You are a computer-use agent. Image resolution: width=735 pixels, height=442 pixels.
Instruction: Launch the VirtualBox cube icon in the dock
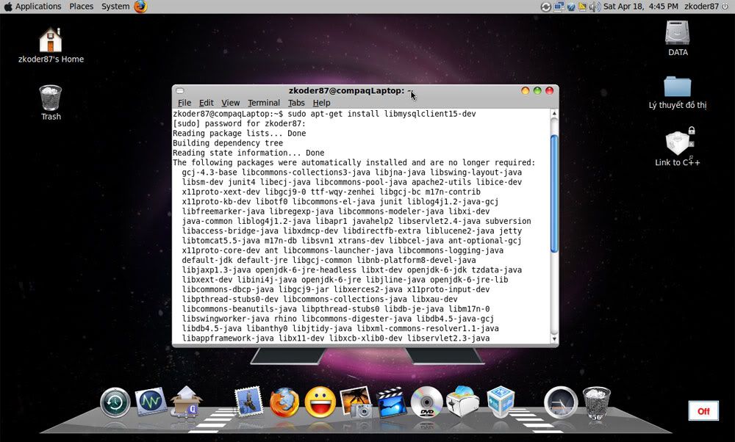[x=501, y=402]
